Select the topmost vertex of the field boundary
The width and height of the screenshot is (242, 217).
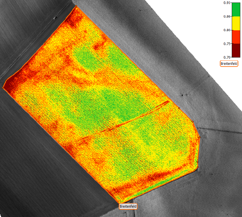[76, 6]
